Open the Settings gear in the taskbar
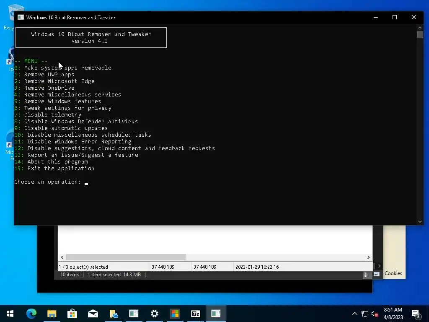 coord(154,314)
